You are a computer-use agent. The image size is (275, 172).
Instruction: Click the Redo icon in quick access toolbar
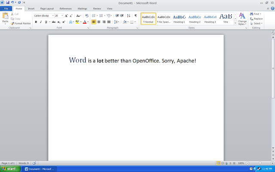point(19,3)
